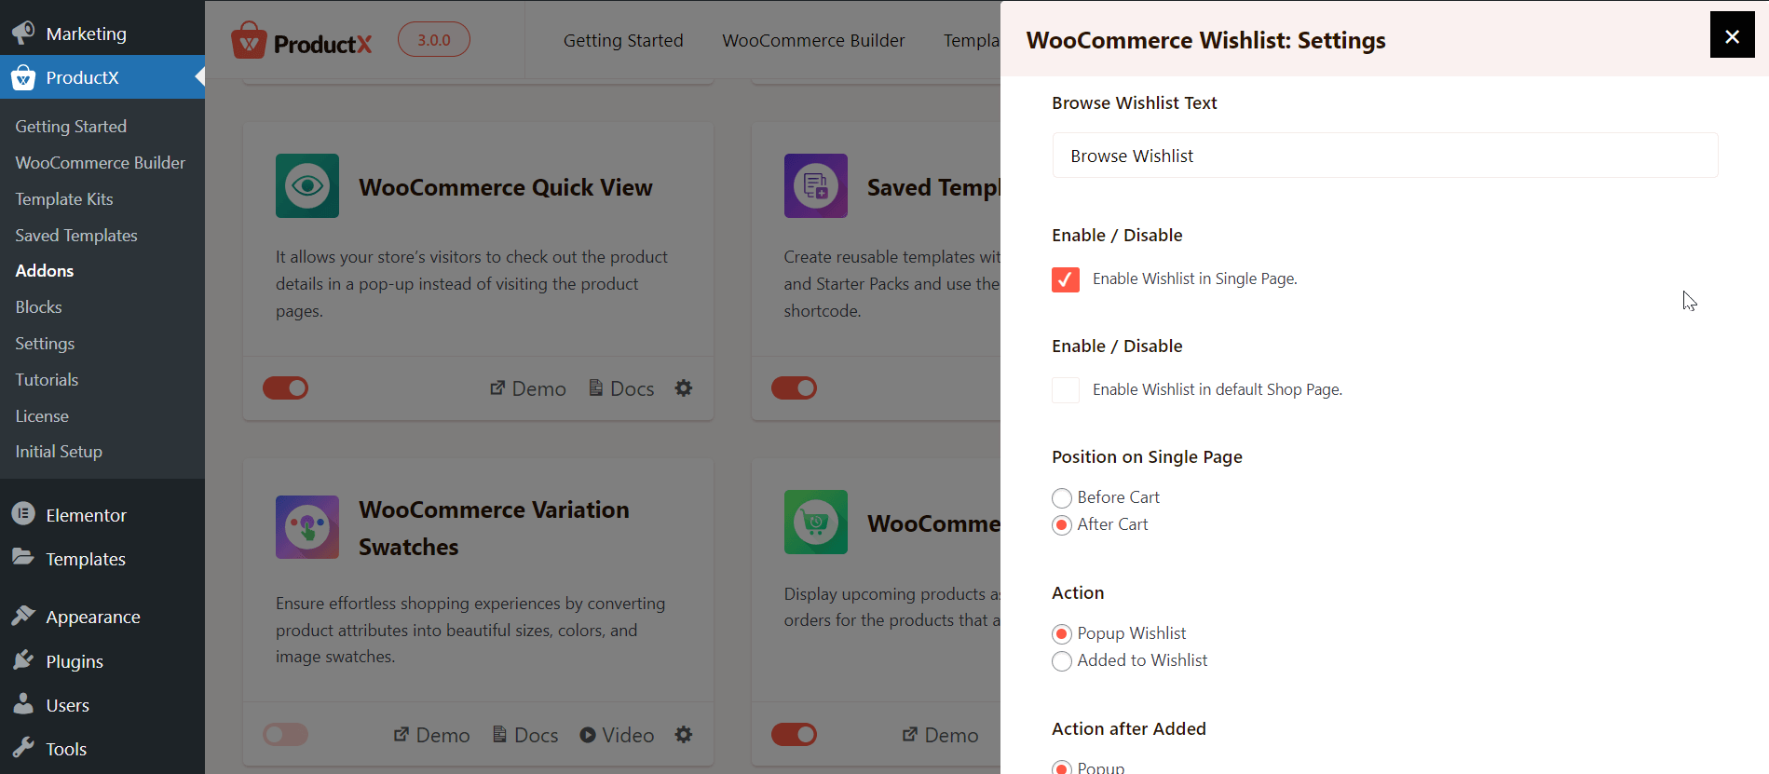Open Getting Started in sidebar submenu
Viewport: 1769px width, 774px height.
[71, 126]
